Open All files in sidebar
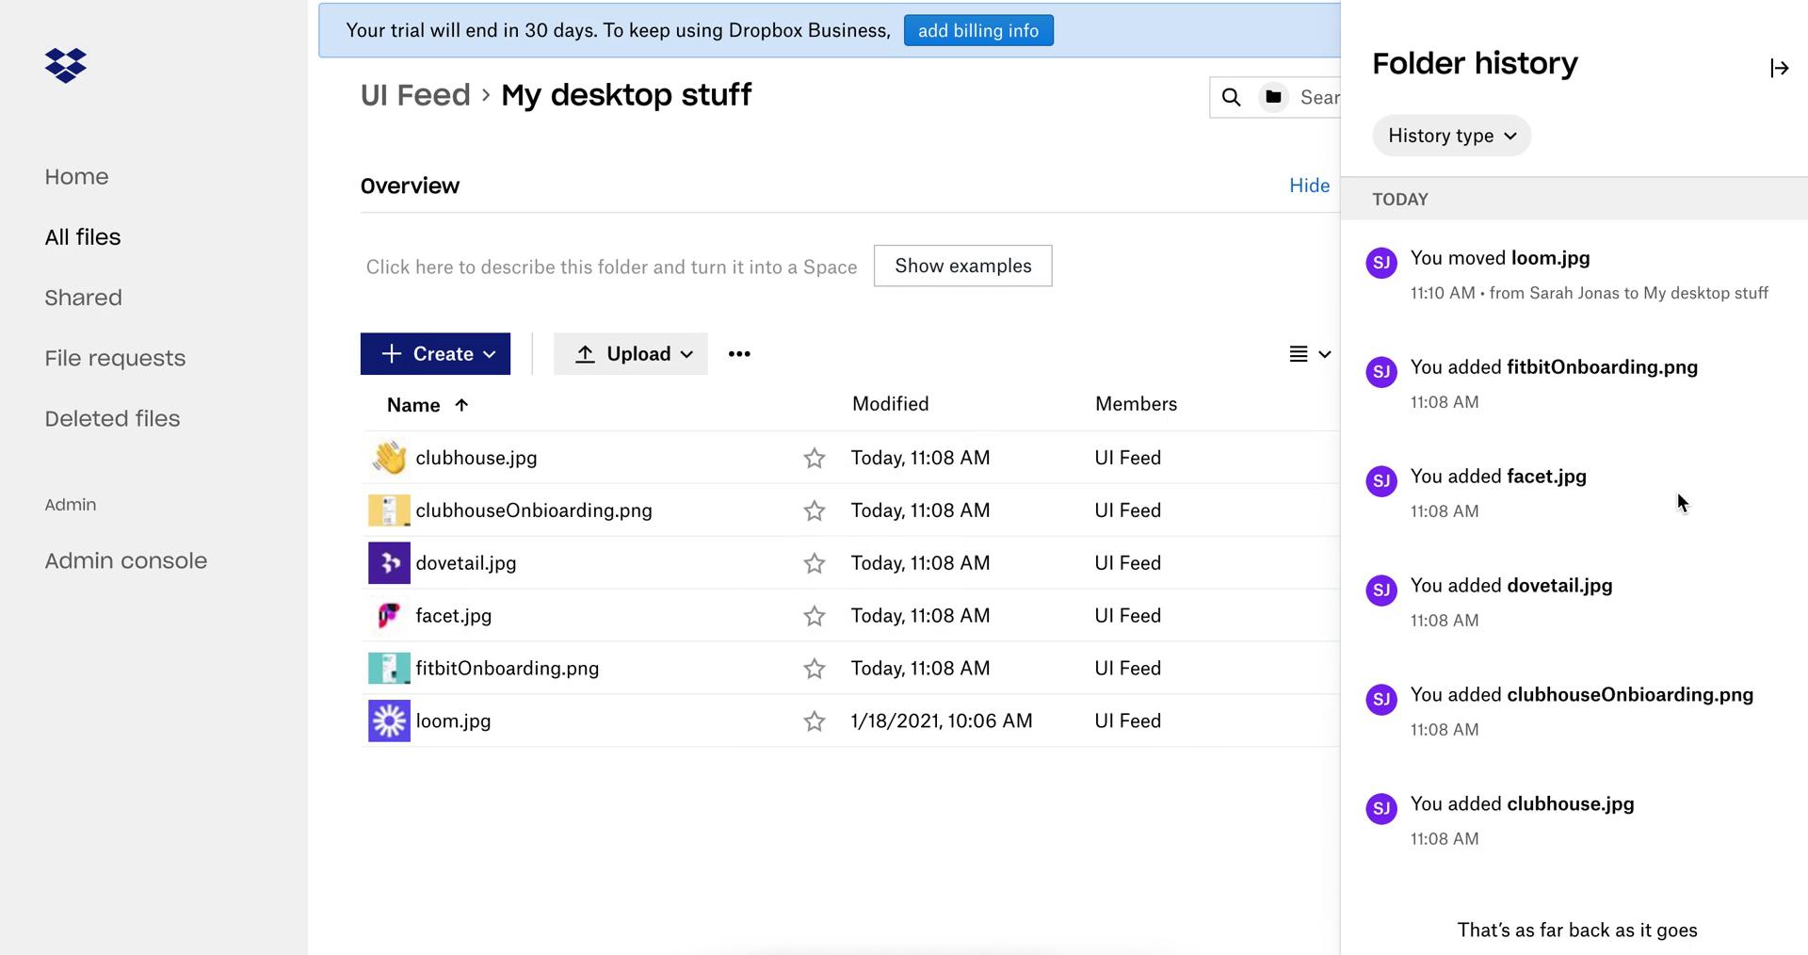 [x=83, y=237]
